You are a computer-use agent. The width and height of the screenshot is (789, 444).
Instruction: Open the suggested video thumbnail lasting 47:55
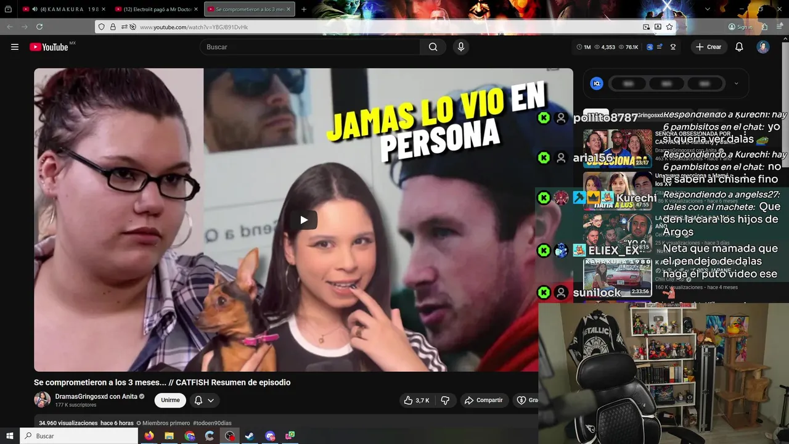618,191
